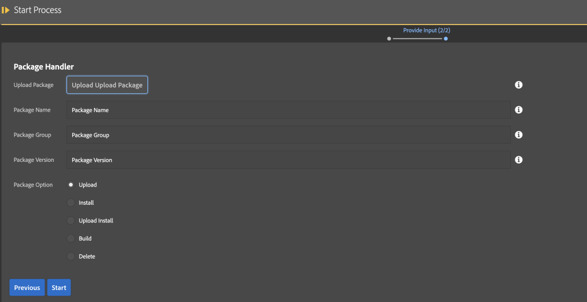Select the Delete radio option

pyautogui.click(x=71, y=256)
